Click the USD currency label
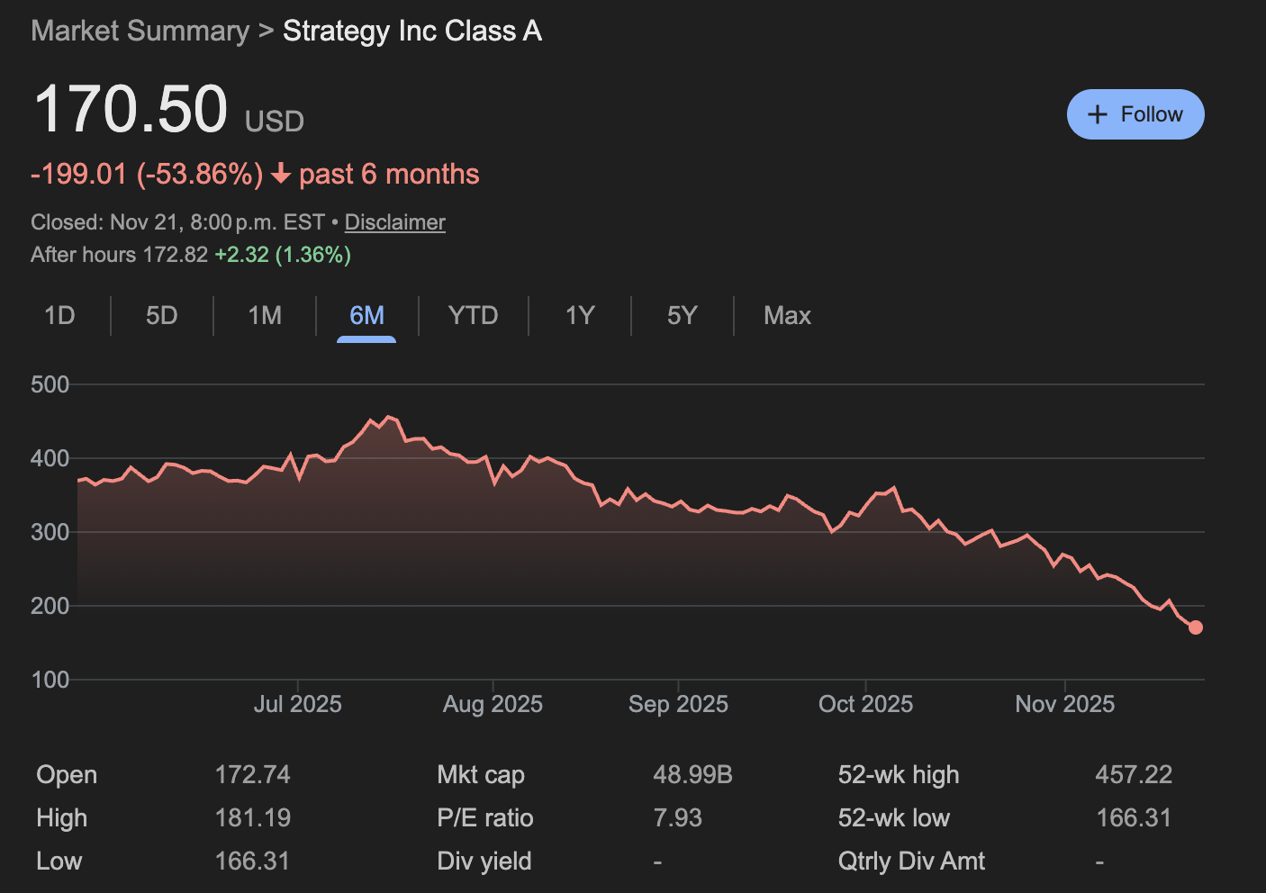 [x=275, y=122]
